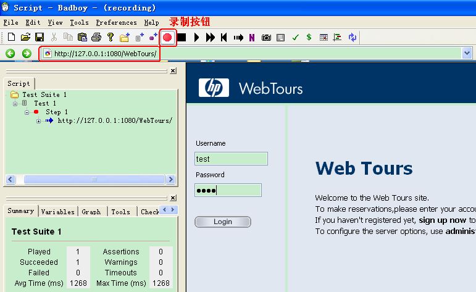The height and width of the screenshot is (292, 476).
Task: Play all with the double arrow button
Action: [210, 37]
